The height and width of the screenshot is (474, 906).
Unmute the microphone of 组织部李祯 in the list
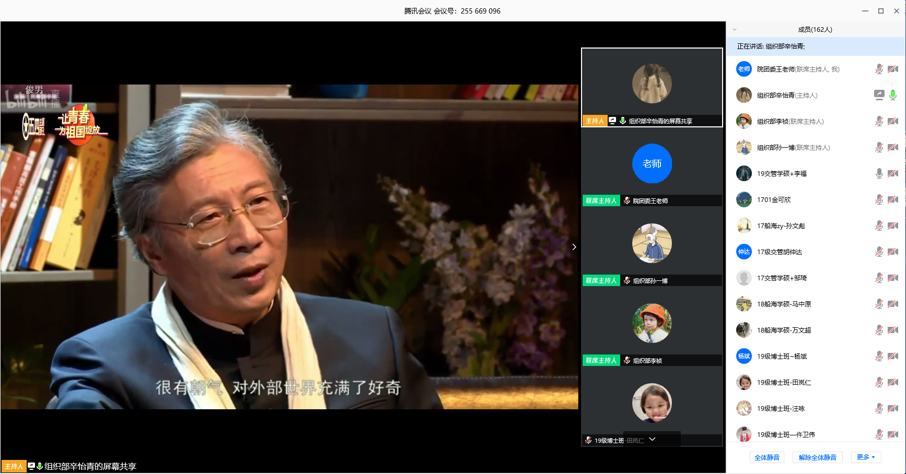pos(879,121)
